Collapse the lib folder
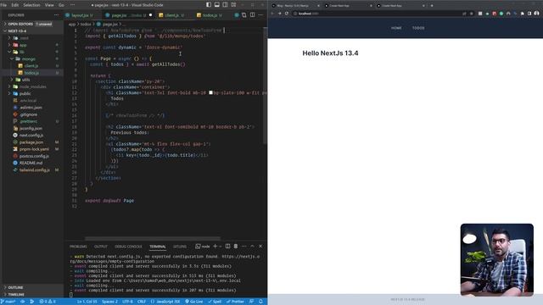 coord(32,52)
